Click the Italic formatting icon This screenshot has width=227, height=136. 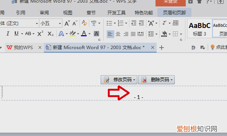8,34
